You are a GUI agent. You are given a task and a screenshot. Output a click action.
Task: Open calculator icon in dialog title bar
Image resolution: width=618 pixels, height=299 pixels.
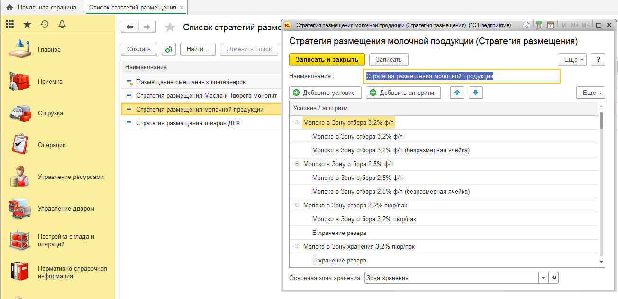539,25
